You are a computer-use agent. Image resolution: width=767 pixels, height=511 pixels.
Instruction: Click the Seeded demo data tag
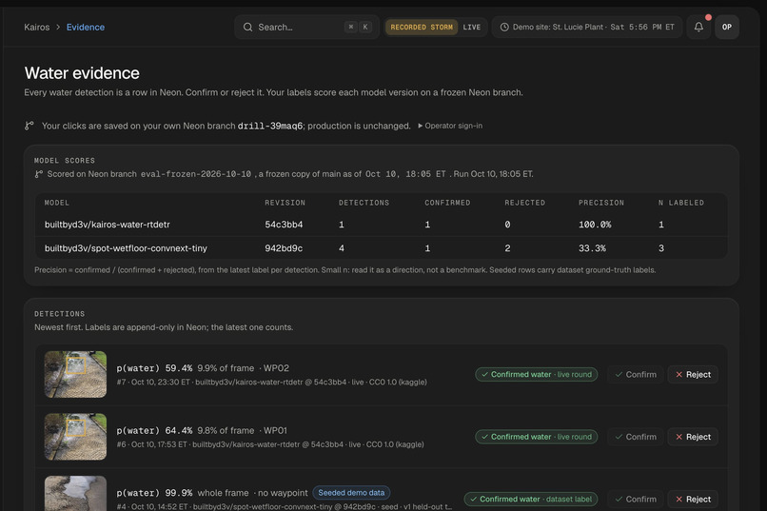[351, 493]
